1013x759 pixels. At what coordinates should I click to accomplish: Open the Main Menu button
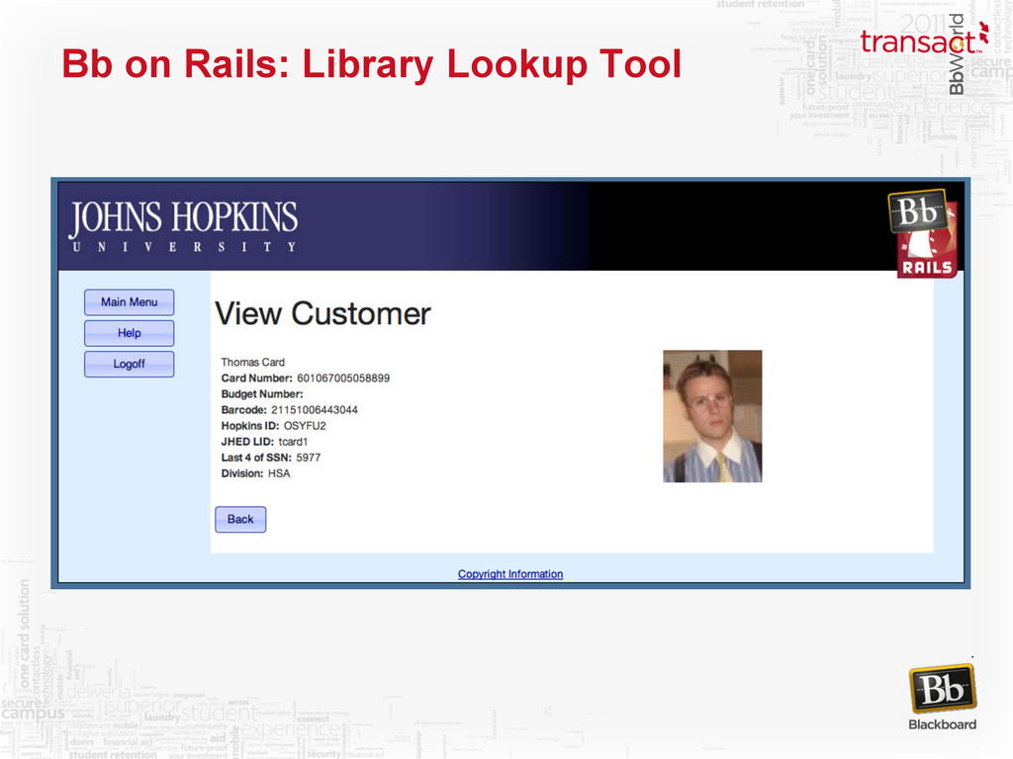pyautogui.click(x=130, y=302)
